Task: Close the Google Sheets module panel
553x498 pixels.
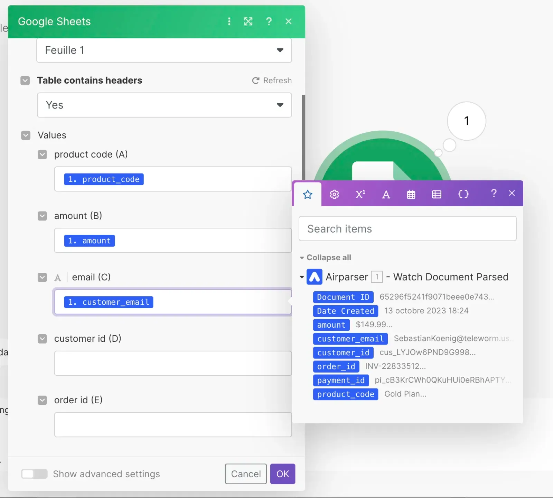Action: click(289, 21)
